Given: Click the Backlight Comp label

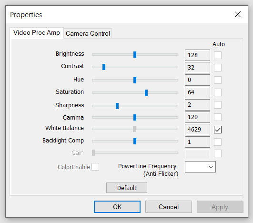Looking at the screenshot, I should (x=63, y=141).
